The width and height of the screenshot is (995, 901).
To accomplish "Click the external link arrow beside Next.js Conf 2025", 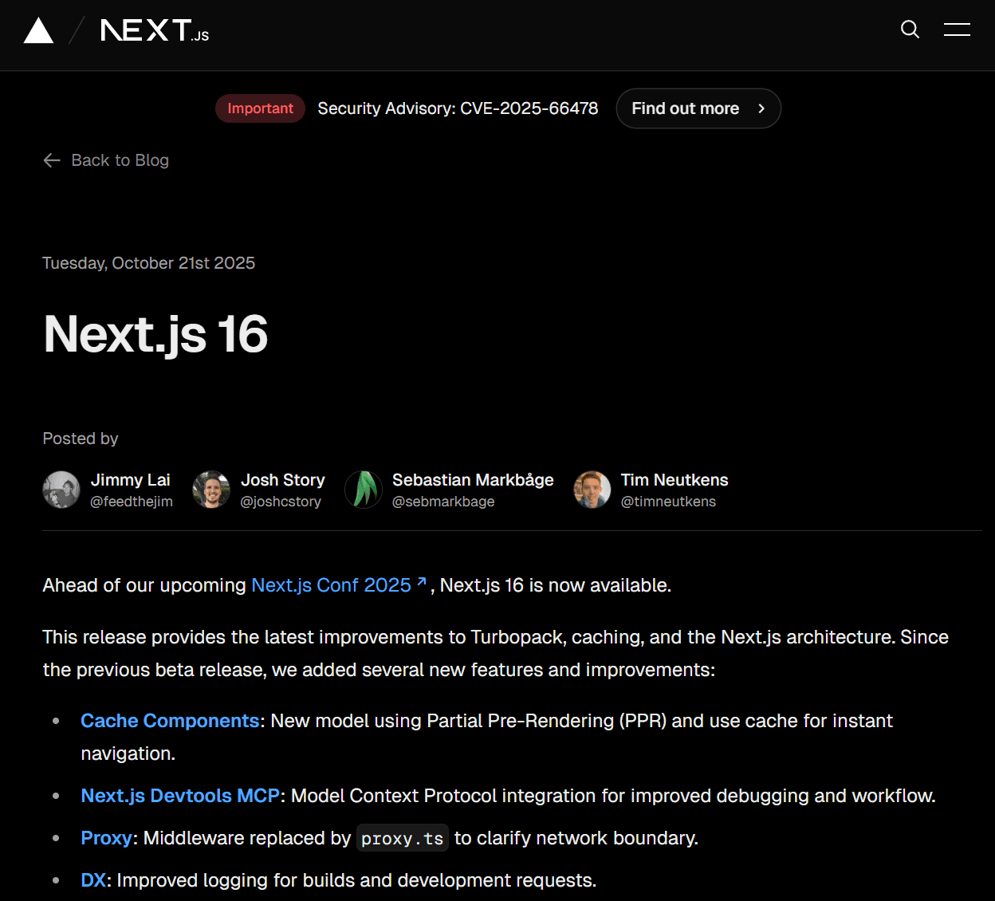I will point(420,583).
